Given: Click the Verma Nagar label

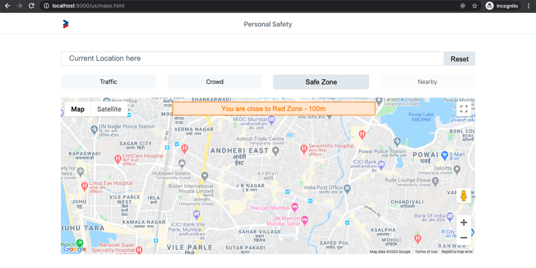Looking at the screenshot, I should click(x=194, y=129).
